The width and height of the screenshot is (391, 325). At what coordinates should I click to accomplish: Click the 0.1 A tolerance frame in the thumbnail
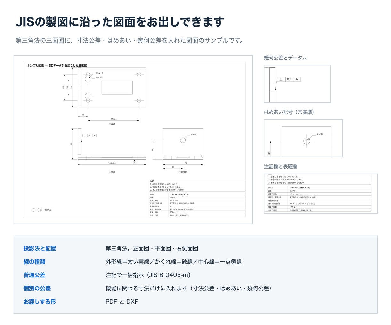(288, 79)
